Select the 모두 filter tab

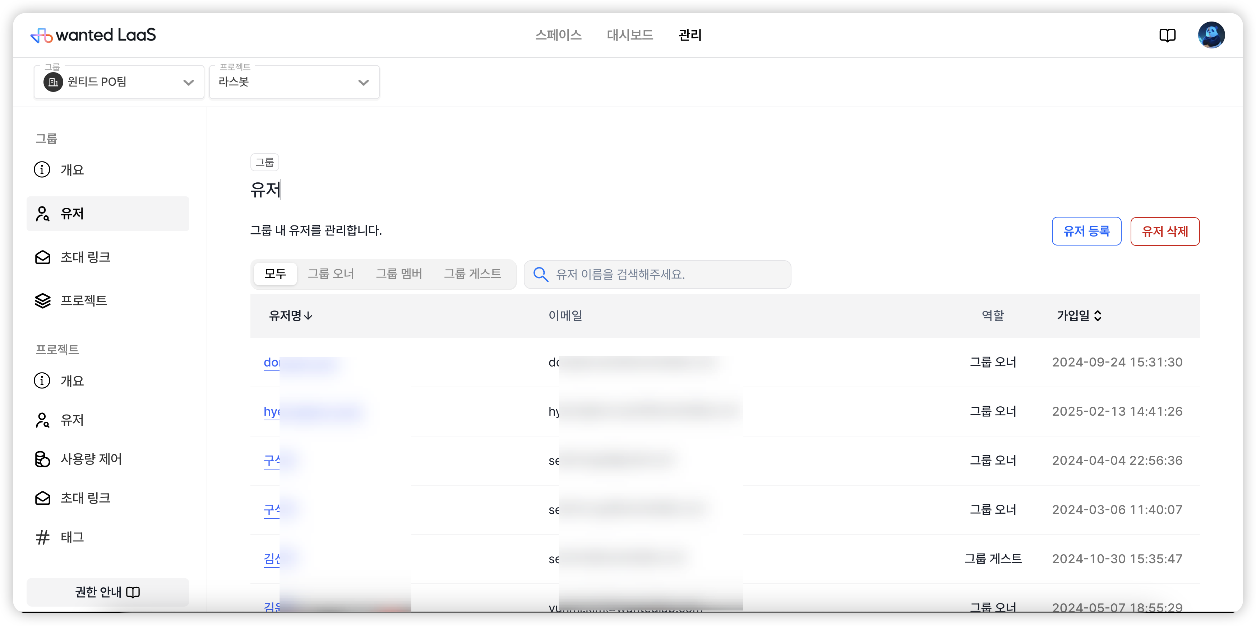(275, 274)
